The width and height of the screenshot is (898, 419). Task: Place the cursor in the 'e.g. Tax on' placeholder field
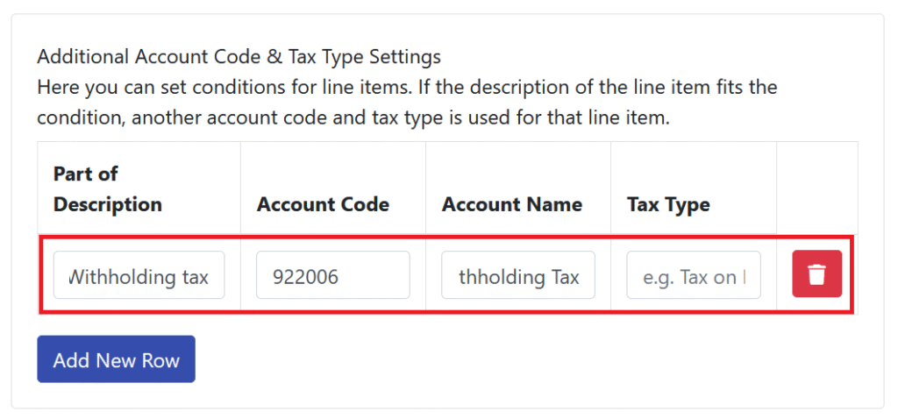point(694,274)
